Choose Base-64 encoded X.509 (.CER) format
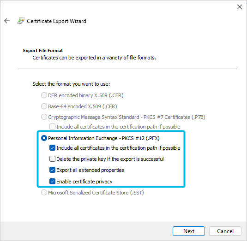The image size is (247, 241). (44, 106)
